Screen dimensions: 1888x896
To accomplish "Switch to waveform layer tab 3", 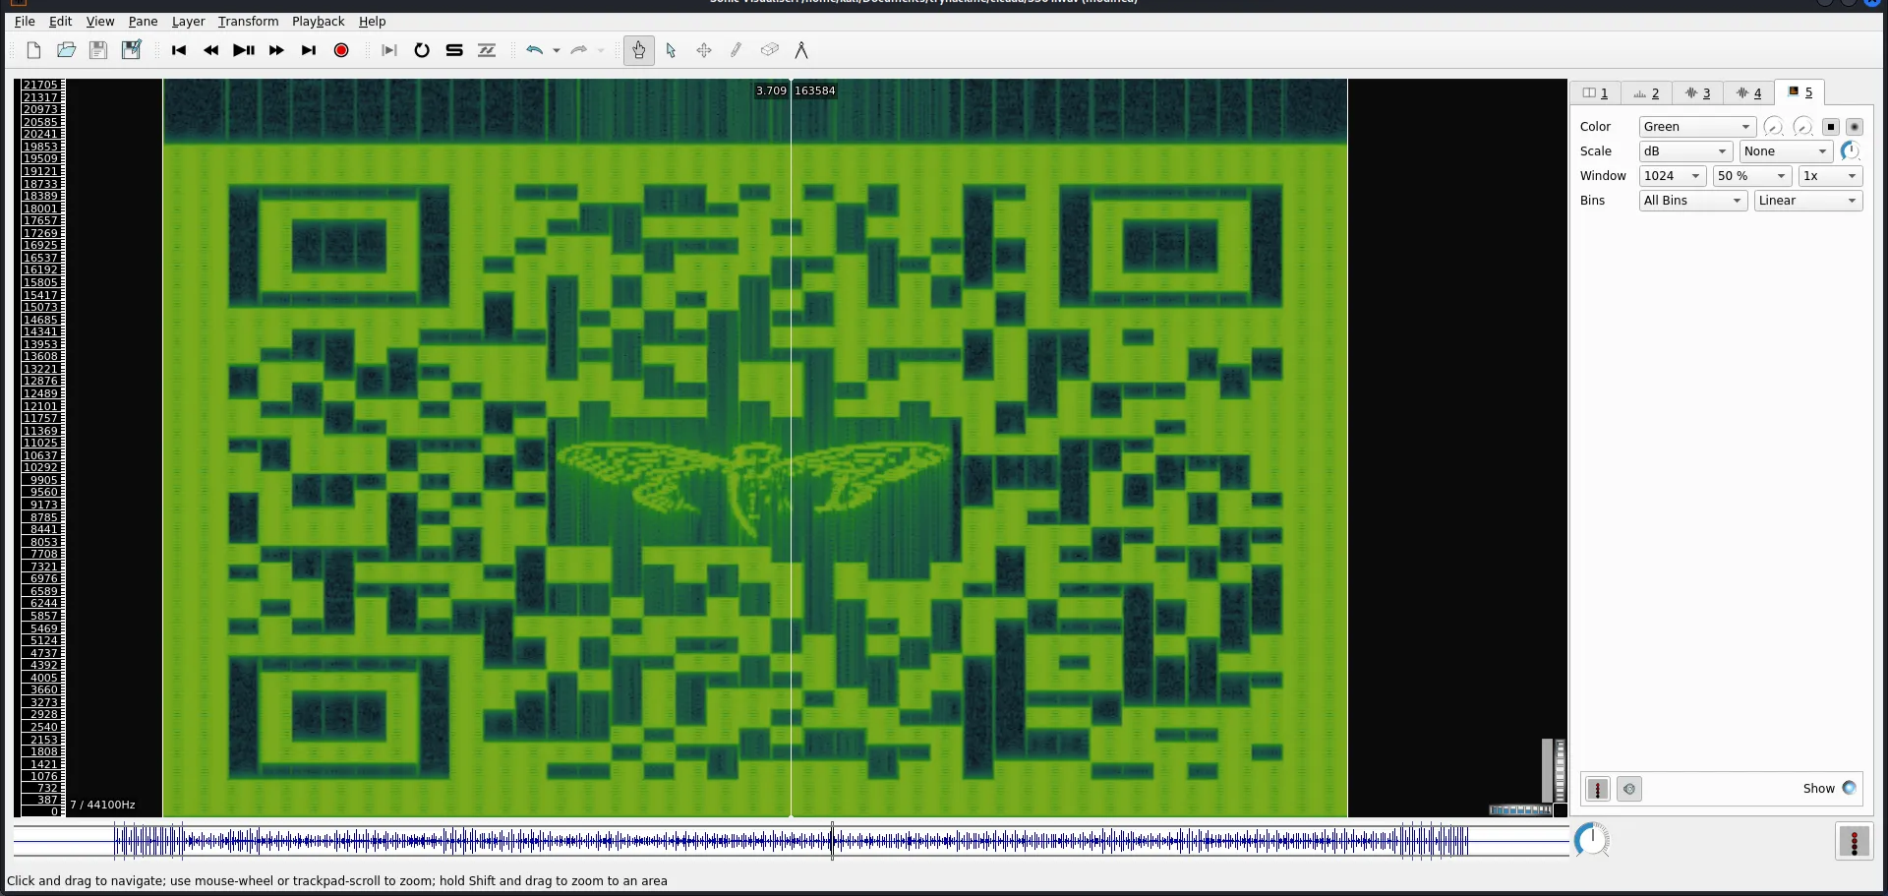I will [x=1697, y=93].
